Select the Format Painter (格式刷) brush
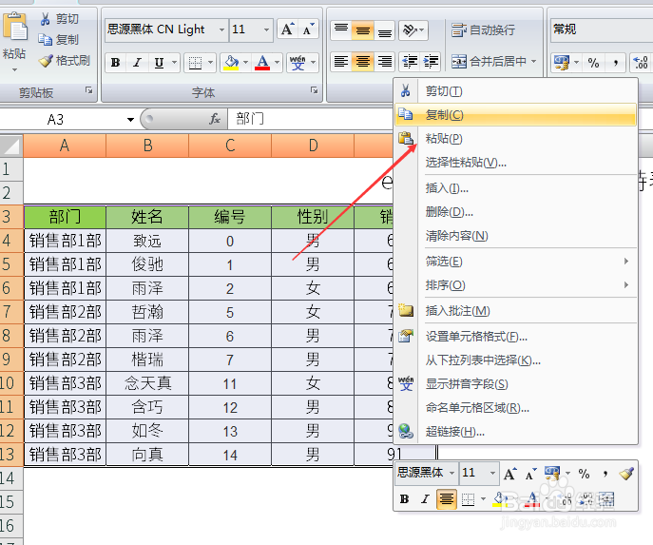This screenshot has width=653, height=545. [64, 61]
